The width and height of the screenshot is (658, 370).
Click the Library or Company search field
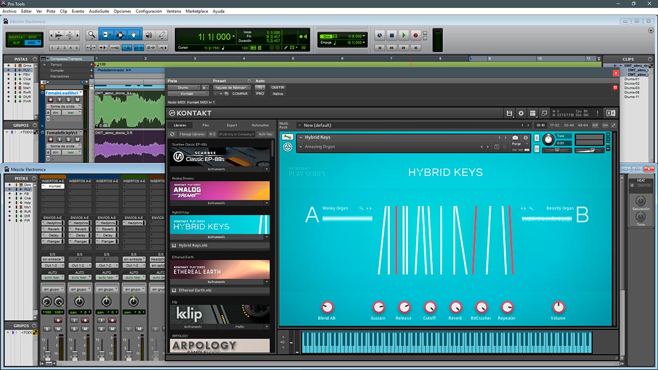coord(236,134)
